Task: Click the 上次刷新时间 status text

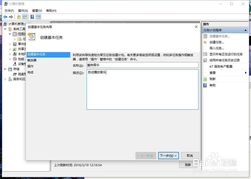Action: (78, 165)
